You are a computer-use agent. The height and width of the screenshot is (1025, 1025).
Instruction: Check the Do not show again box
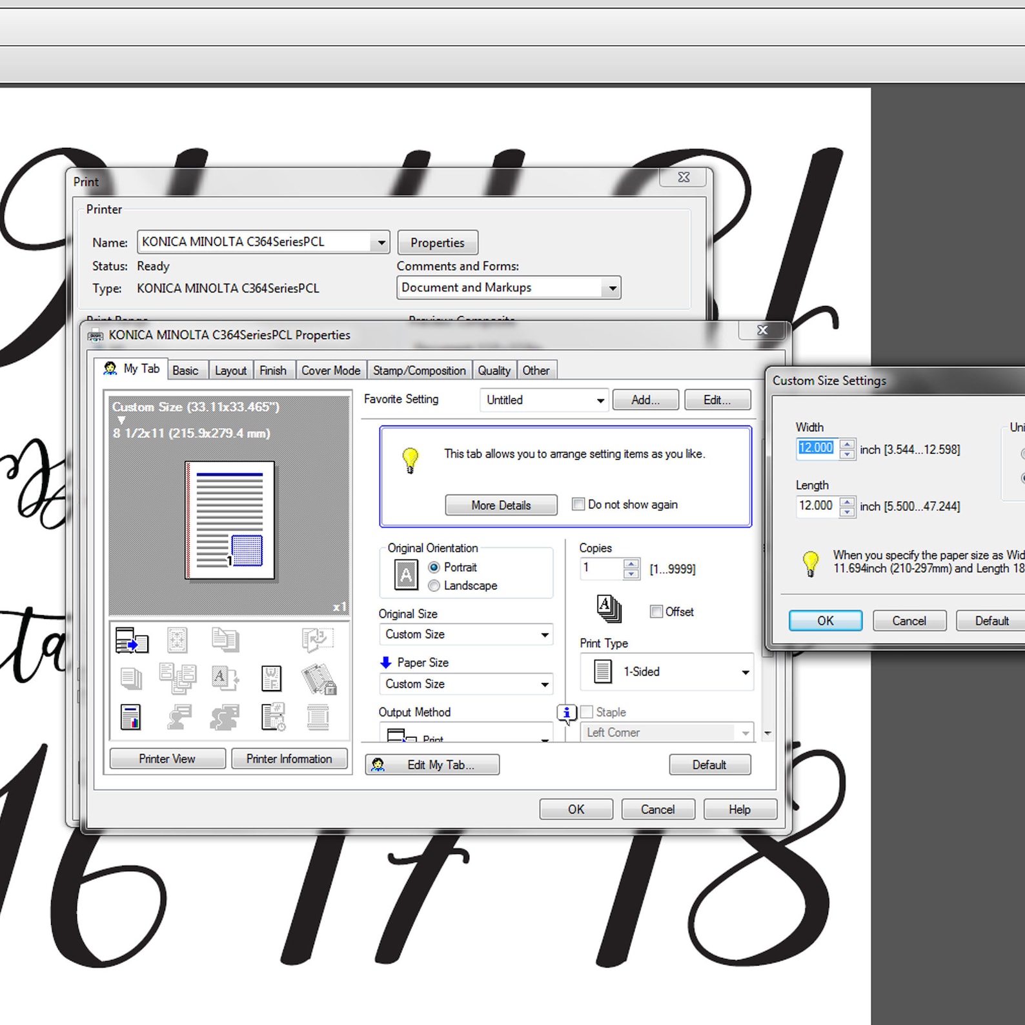(578, 504)
